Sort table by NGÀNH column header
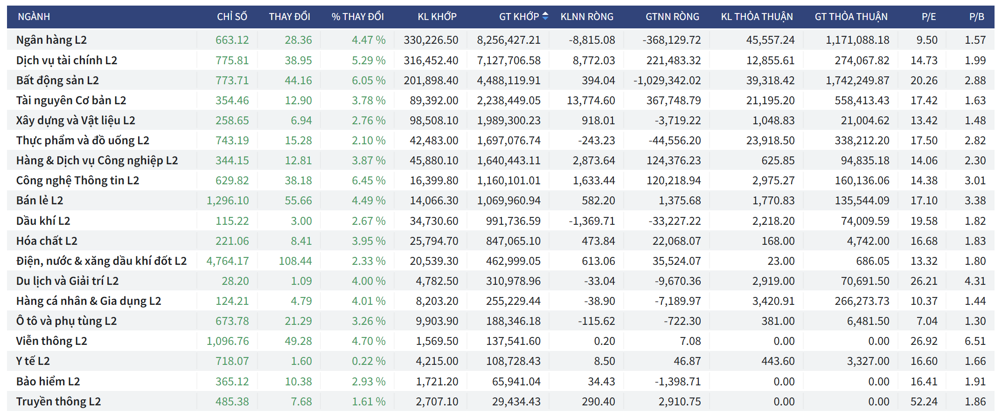 click(34, 17)
